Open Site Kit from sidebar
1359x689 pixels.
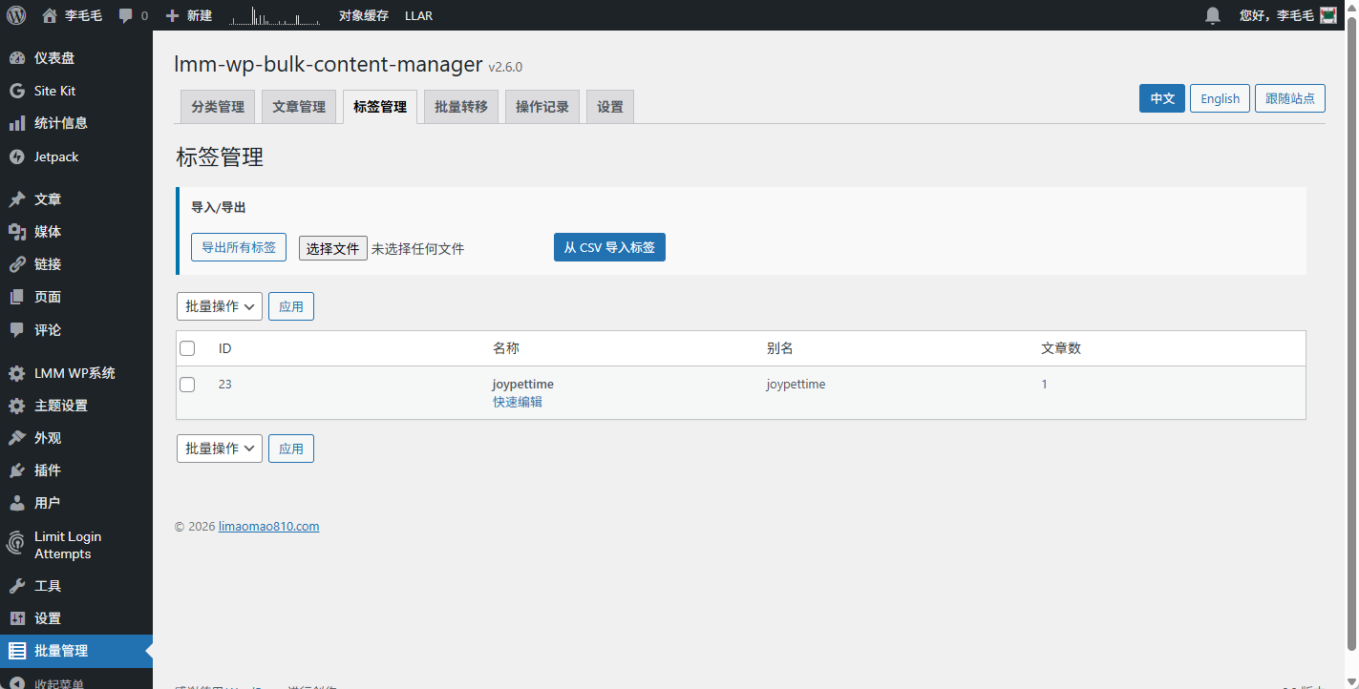click(54, 91)
